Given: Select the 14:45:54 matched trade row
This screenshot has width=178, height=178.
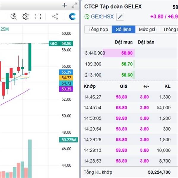Looking at the screenshot, I should [x=128, y=107].
